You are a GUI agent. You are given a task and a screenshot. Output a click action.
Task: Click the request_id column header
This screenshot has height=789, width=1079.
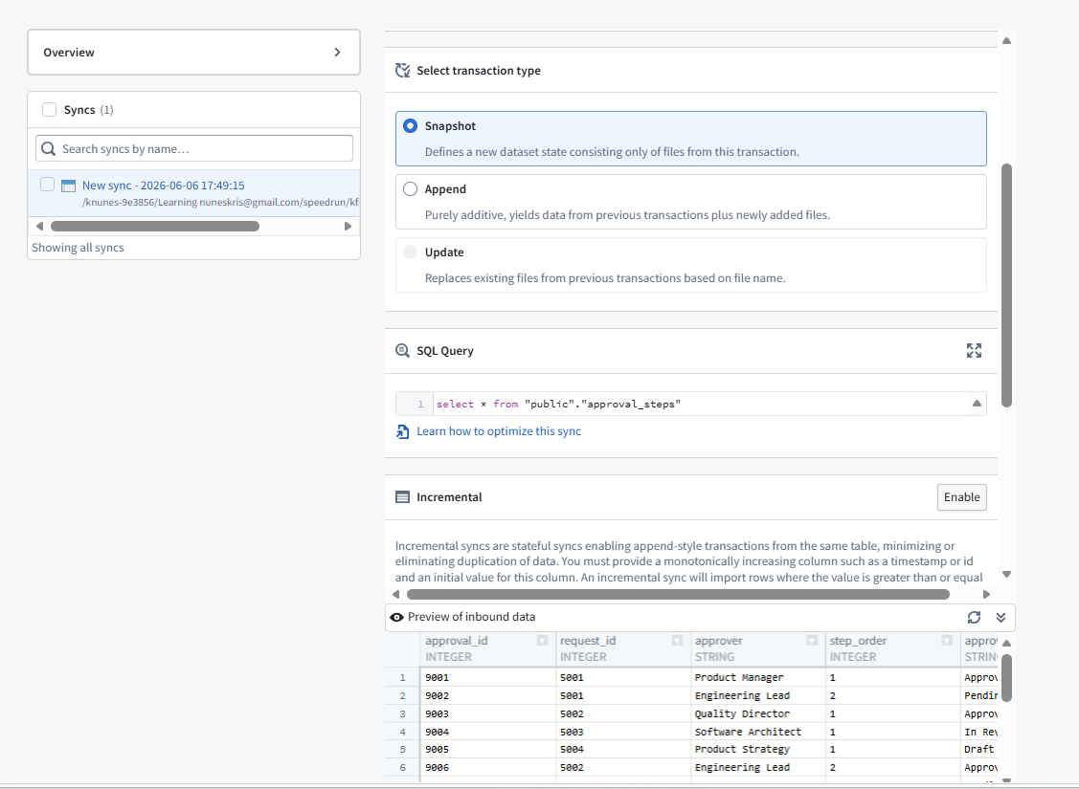pos(622,648)
